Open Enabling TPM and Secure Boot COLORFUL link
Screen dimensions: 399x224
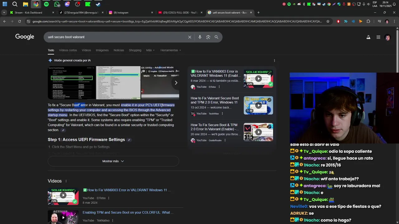click(128, 212)
